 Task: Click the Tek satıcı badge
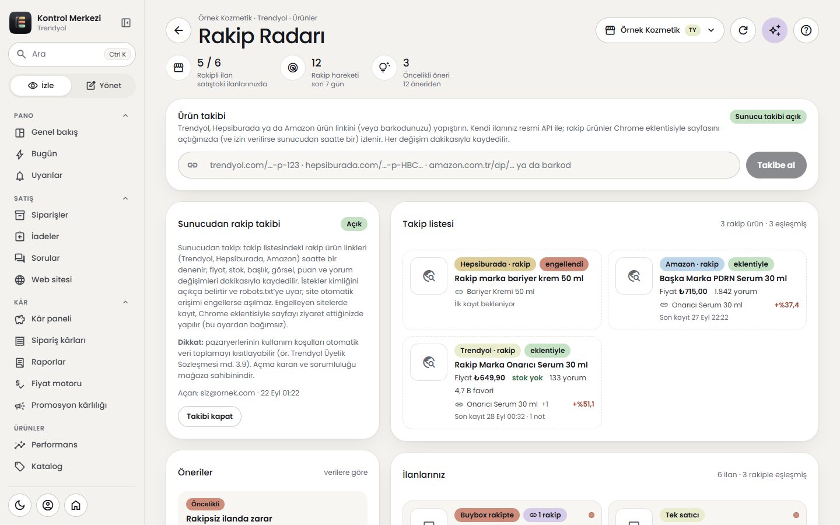pos(682,515)
